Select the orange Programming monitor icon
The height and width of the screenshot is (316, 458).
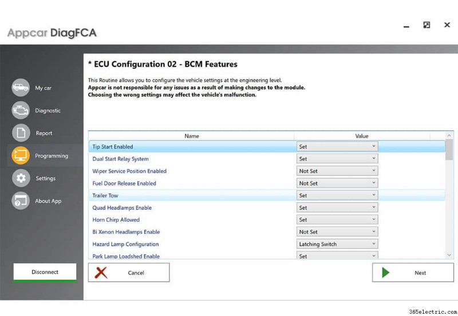pyautogui.click(x=21, y=155)
